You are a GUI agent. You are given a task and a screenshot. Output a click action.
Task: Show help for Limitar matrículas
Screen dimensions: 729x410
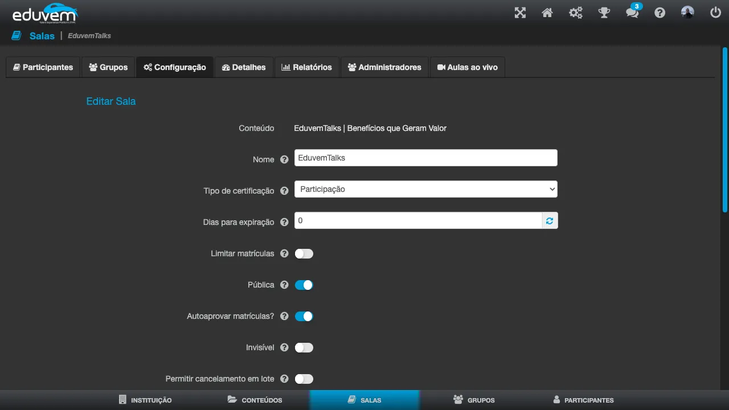point(284,253)
